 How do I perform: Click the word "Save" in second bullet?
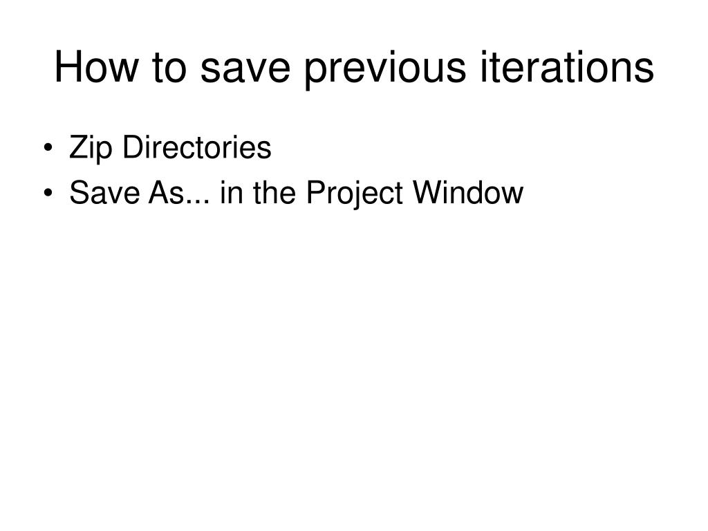pos(104,193)
